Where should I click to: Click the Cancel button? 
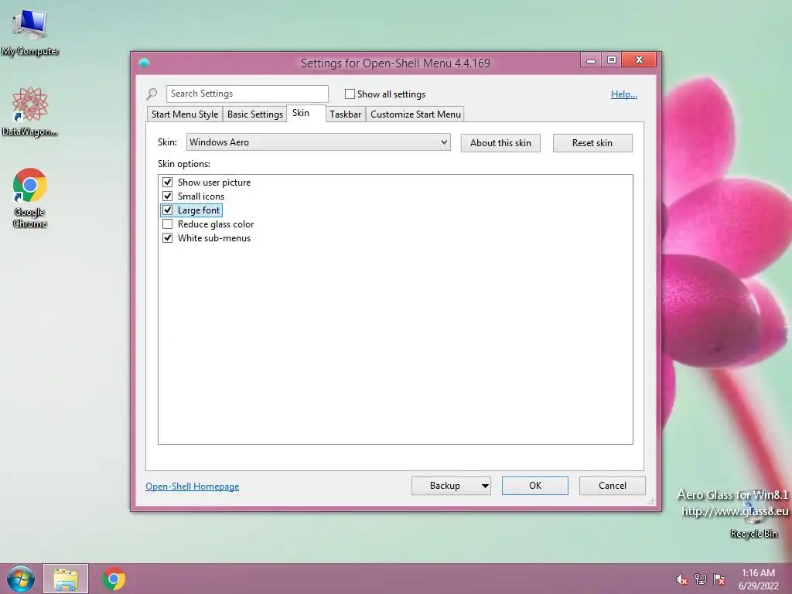(613, 486)
